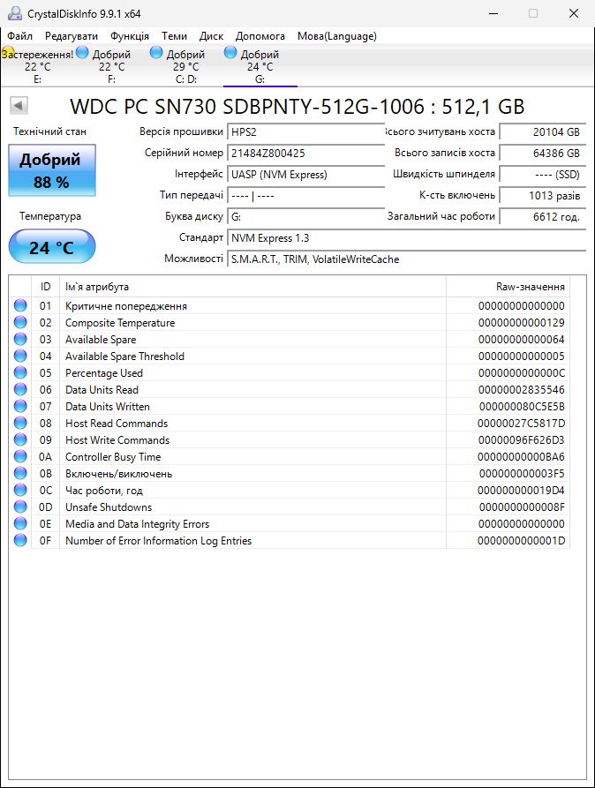Click the standard field NVM Express 1.3
595x788 pixels.
(406, 237)
